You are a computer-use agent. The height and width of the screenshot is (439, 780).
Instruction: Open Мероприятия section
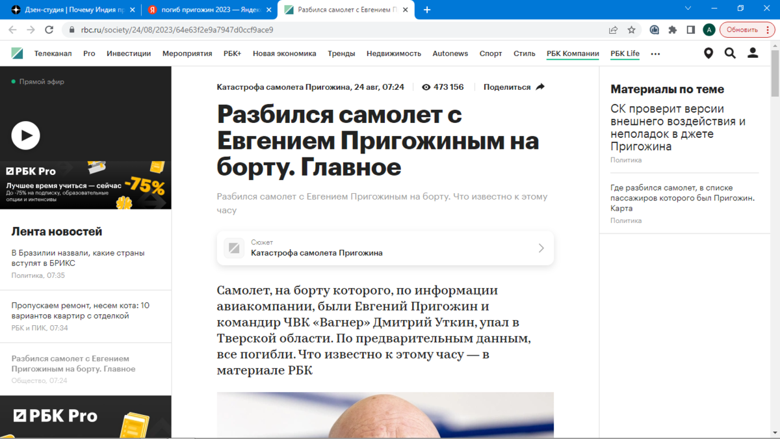click(x=187, y=53)
